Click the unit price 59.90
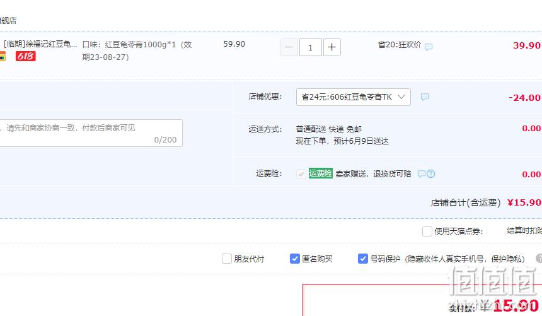The height and width of the screenshot is (316, 542). pos(234,44)
